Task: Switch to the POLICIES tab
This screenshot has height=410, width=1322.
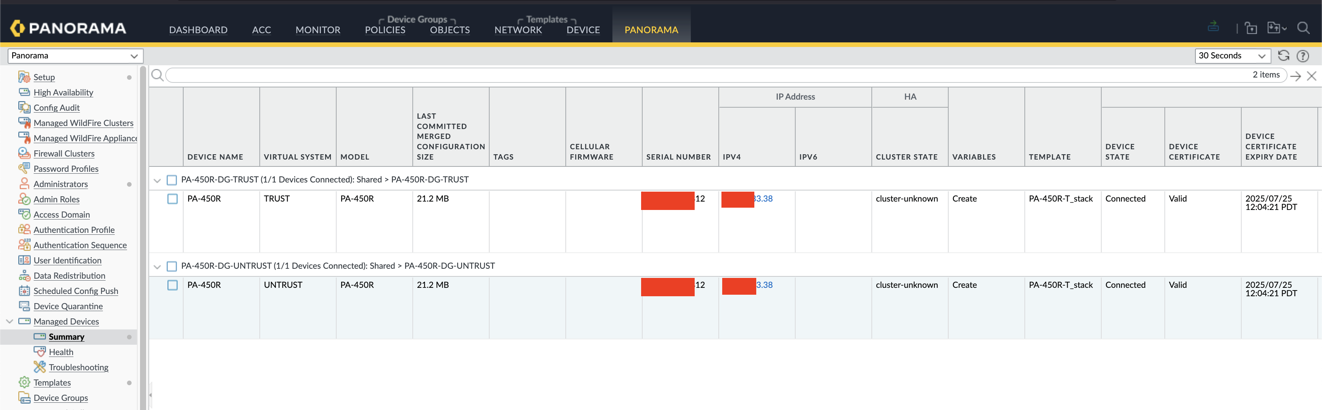Action: (x=385, y=30)
